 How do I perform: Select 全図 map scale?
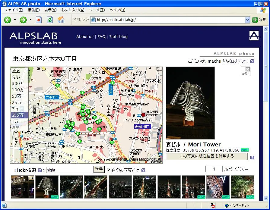coord(16,71)
